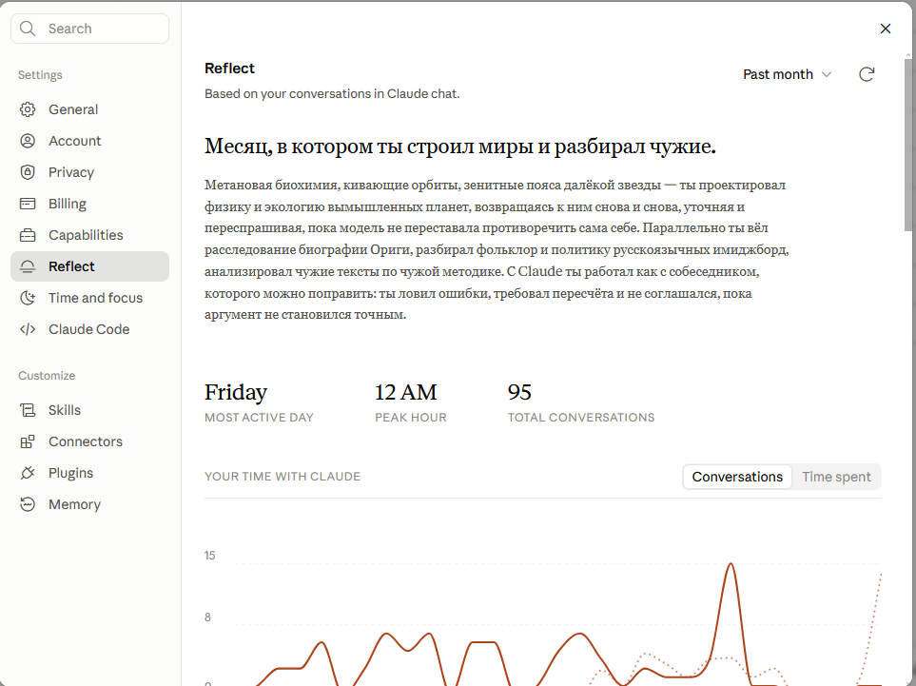This screenshot has width=916, height=686.
Task: Click the Plugins plug icon
Action: pyautogui.click(x=28, y=473)
